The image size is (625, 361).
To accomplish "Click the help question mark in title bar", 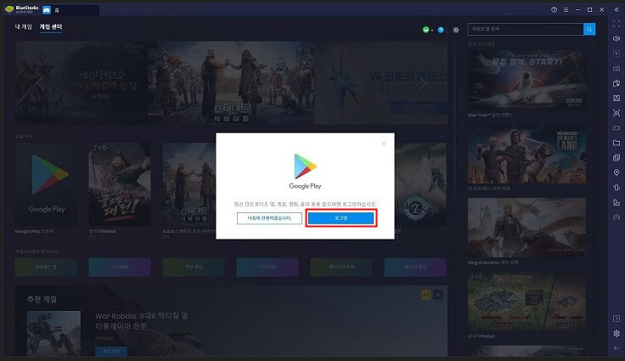I will [554, 9].
